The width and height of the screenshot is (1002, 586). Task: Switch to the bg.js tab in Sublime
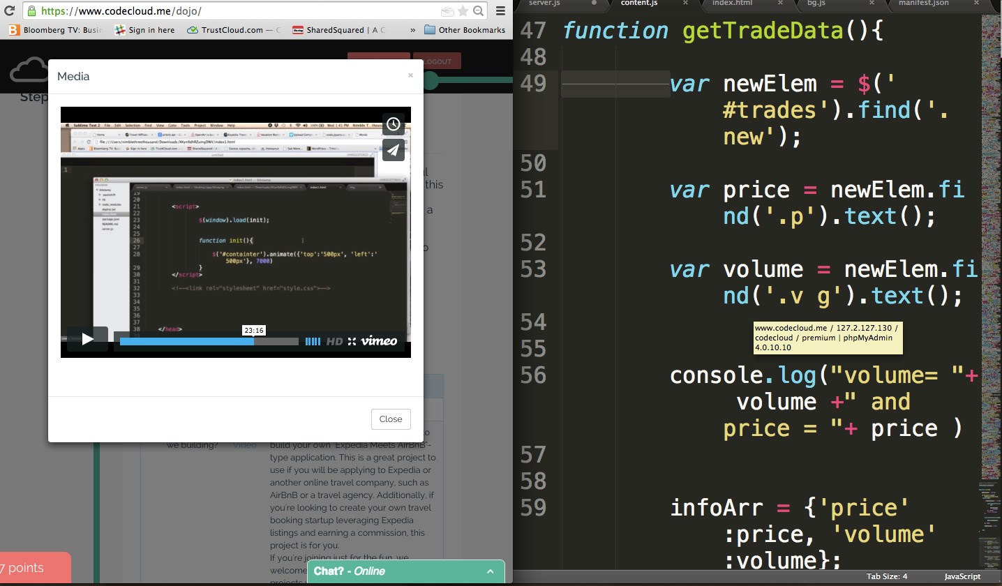[x=816, y=3]
